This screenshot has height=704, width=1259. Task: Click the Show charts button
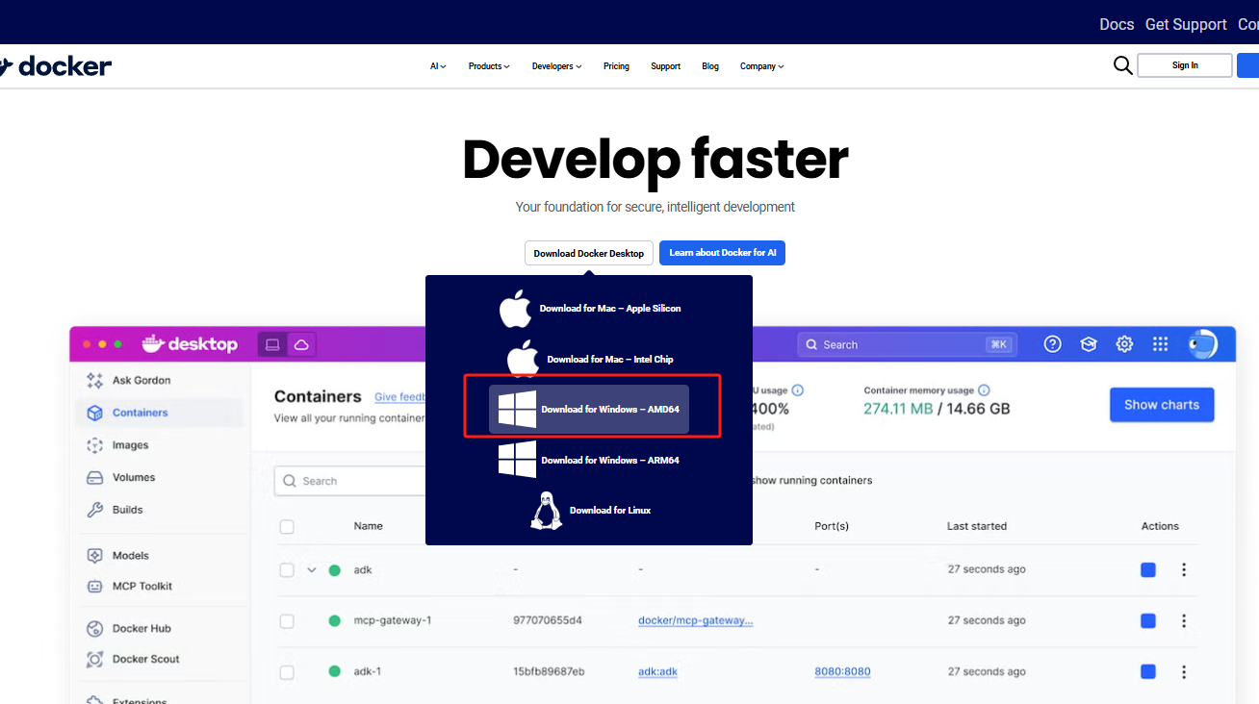(1162, 405)
